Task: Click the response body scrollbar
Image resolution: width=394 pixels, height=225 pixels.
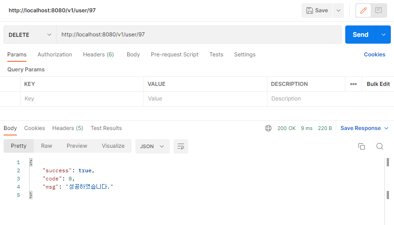Action: pyautogui.click(x=388, y=192)
